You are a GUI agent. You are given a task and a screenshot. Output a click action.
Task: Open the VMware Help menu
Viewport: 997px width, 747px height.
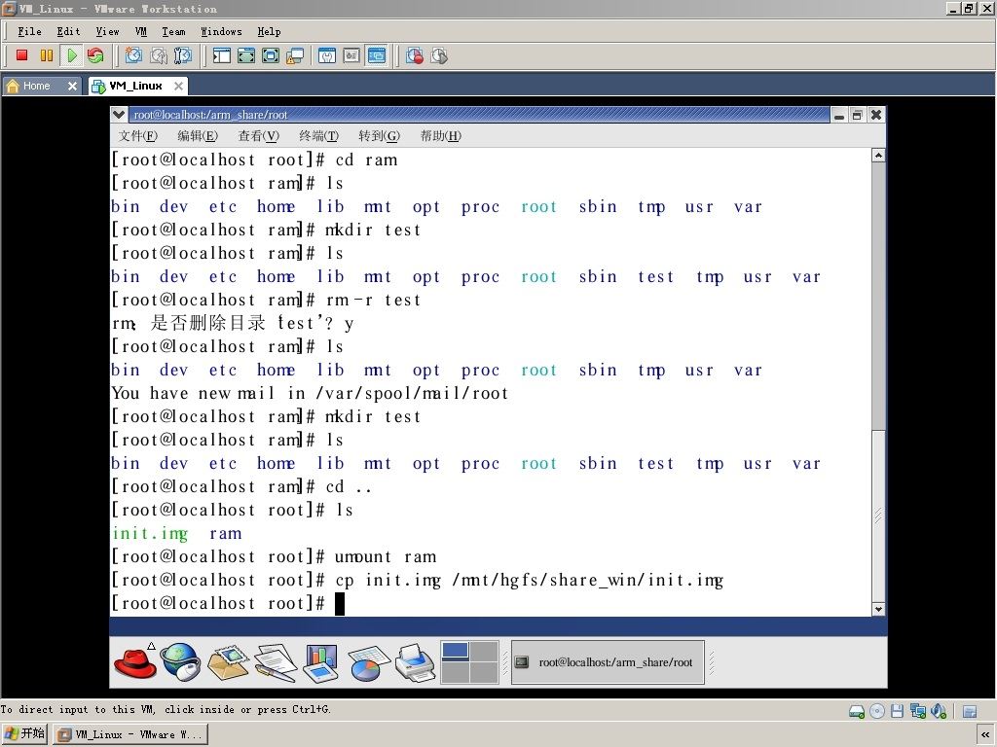[269, 31]
